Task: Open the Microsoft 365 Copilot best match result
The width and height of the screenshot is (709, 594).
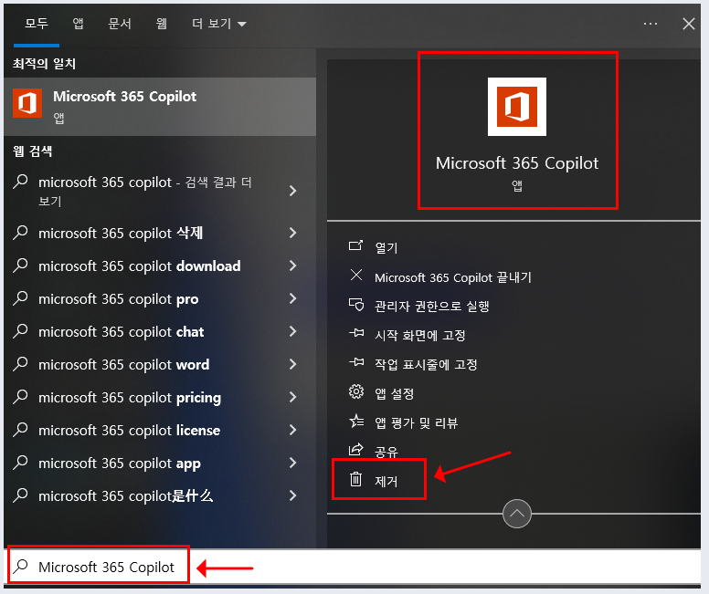Action: 160,106
